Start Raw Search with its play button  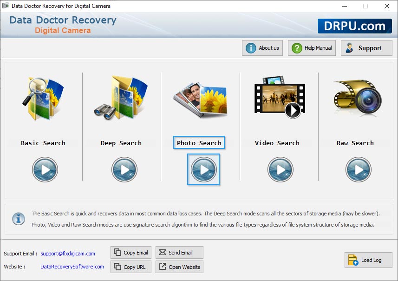(x=359, y=170)
